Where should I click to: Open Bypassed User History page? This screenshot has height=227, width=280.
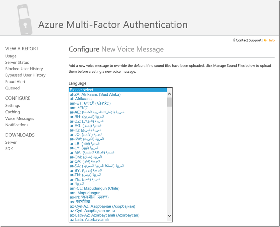pos(25,75)
